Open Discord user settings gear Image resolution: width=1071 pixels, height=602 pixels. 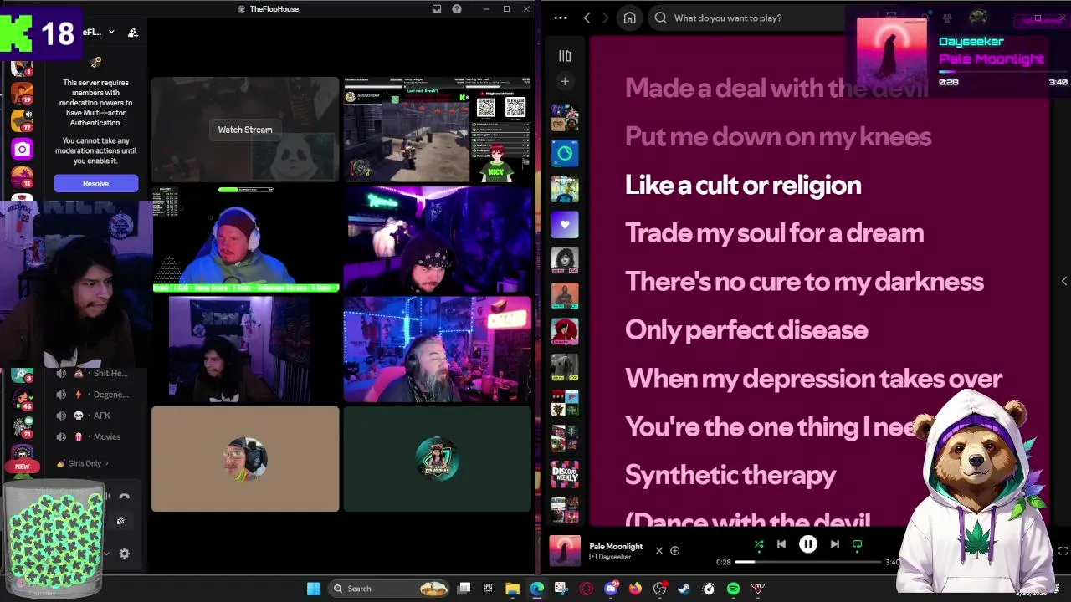(x=124, y=554)
